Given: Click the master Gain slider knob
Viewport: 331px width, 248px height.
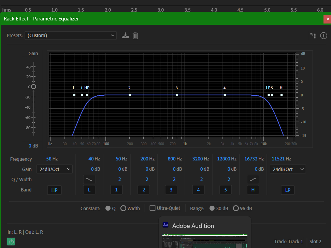Looking at the screenshot, I should click(x=33, y=87).
